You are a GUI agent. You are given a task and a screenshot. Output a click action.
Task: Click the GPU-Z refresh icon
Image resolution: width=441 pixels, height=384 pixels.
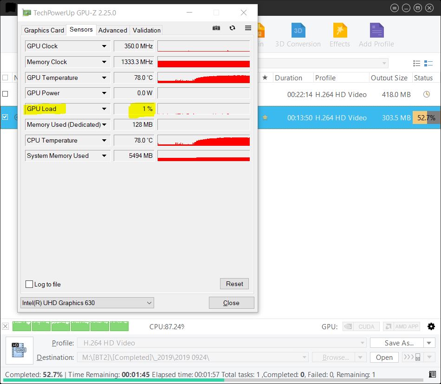coord(232,28)
